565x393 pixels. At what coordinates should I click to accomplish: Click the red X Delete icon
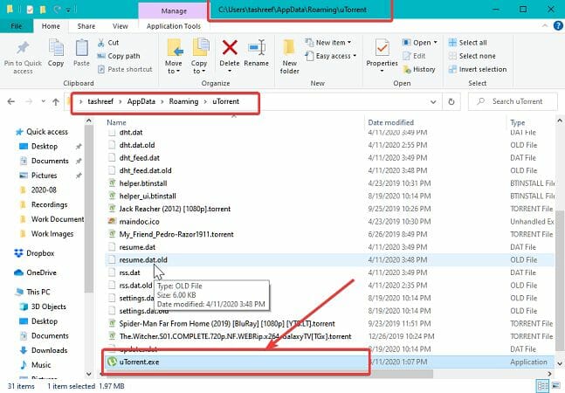[x=230, y=47]
